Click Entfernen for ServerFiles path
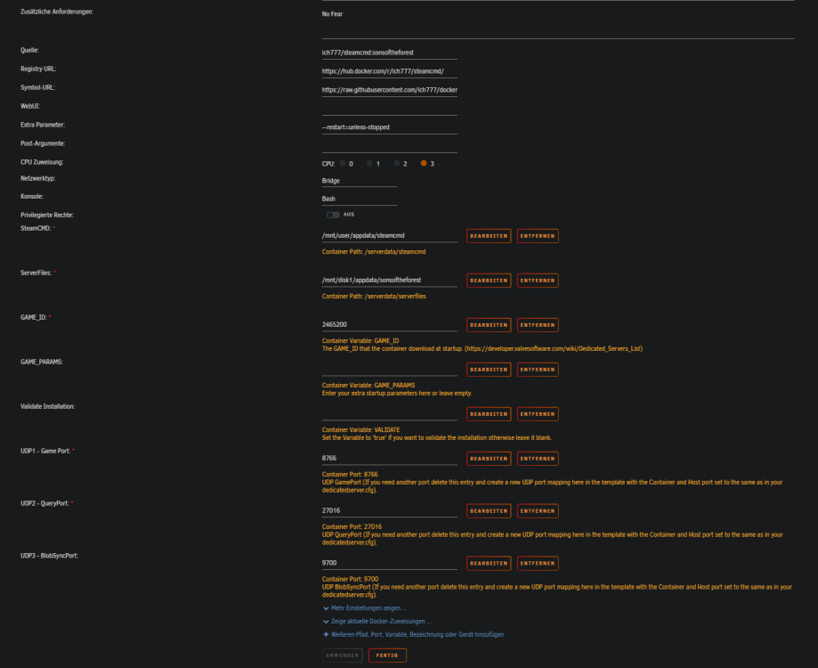 click(538, 281)
